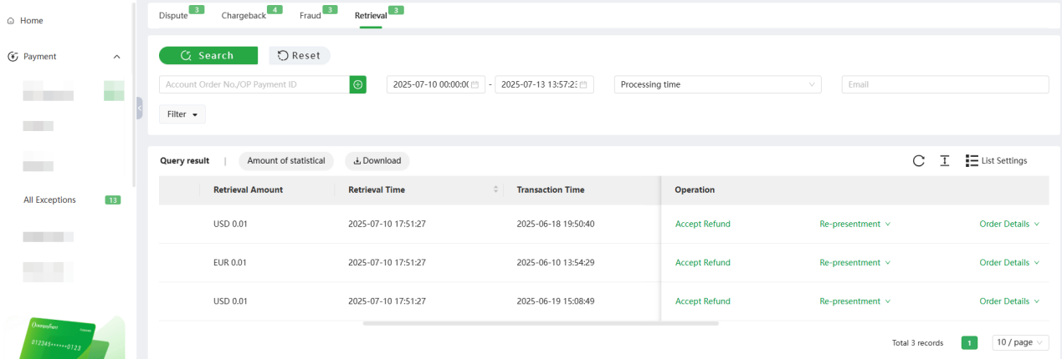
Task: Click page 1 pagination button
Action: coord(970,342)
